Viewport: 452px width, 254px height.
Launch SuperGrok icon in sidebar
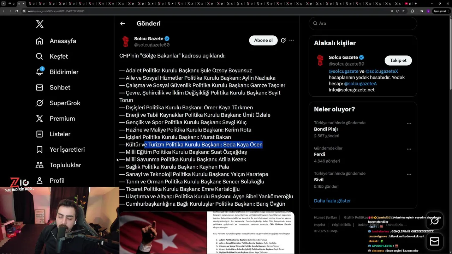(x=40, y=103)
